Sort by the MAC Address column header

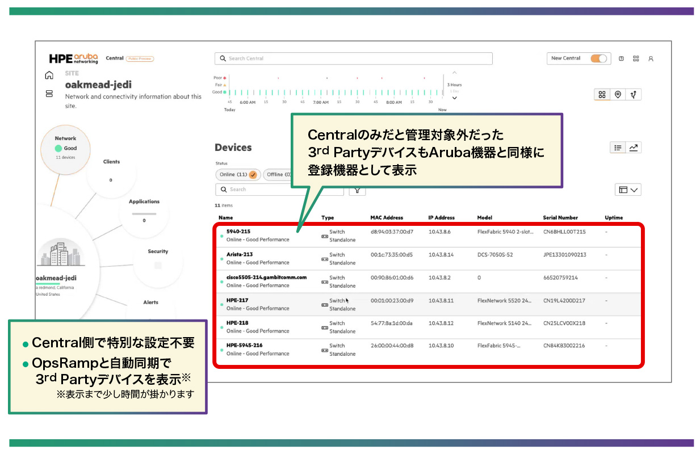(387, 218)
